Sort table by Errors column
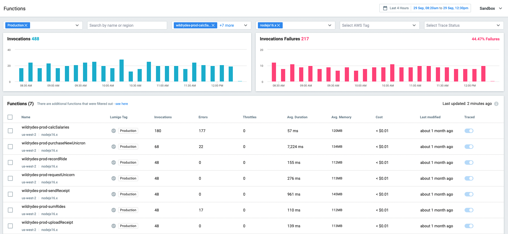This screenshot has width=508, height=234. click(x=203, y=117)
